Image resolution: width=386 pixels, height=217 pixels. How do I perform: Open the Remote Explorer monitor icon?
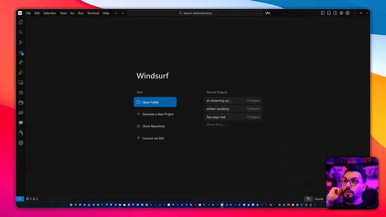[21, 83]
